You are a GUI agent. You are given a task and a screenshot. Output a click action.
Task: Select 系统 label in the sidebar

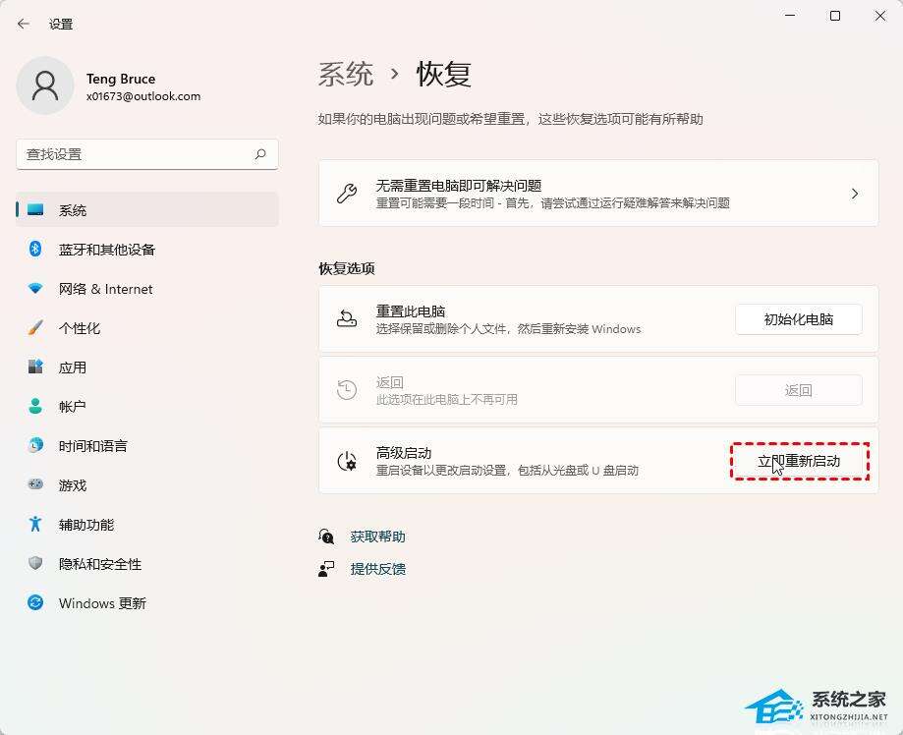(x=73, y=210)
